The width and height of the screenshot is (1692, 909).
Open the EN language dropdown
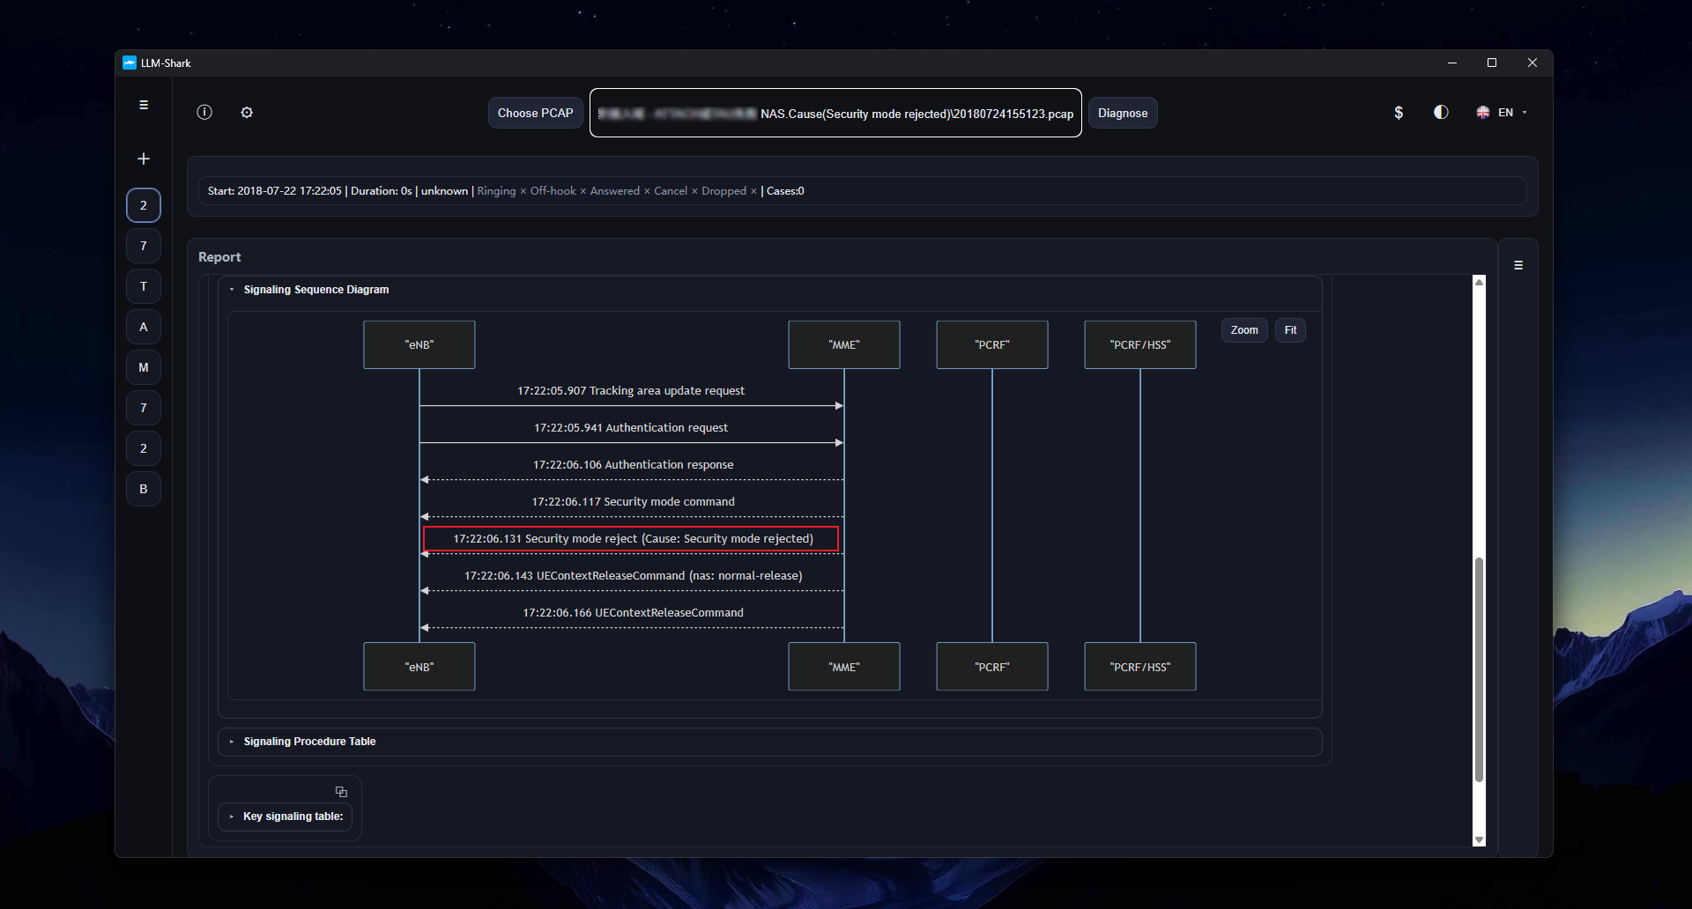(x=1502, y=113)
